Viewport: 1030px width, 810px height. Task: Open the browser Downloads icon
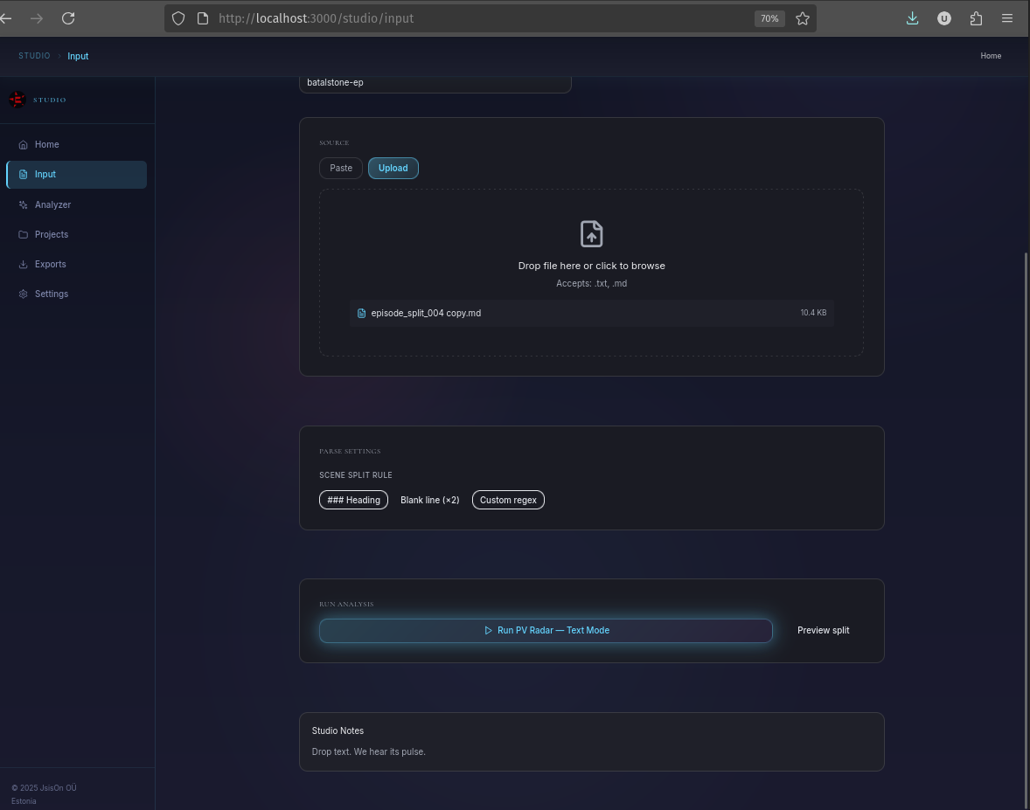coord(912,17)
